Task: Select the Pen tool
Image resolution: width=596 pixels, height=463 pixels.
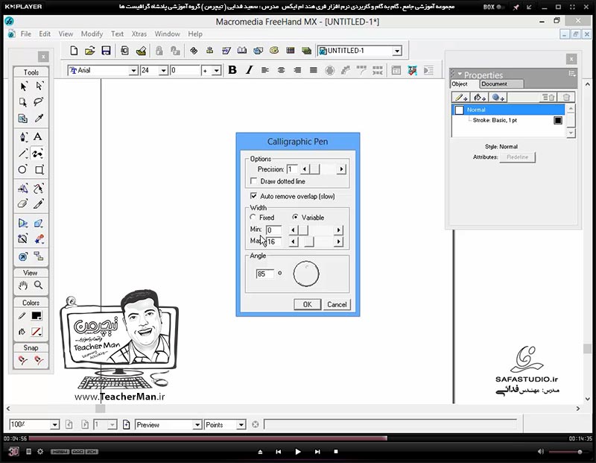Action: coord(23,136)
